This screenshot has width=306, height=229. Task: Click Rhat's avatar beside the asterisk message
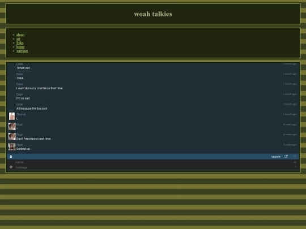12,127
